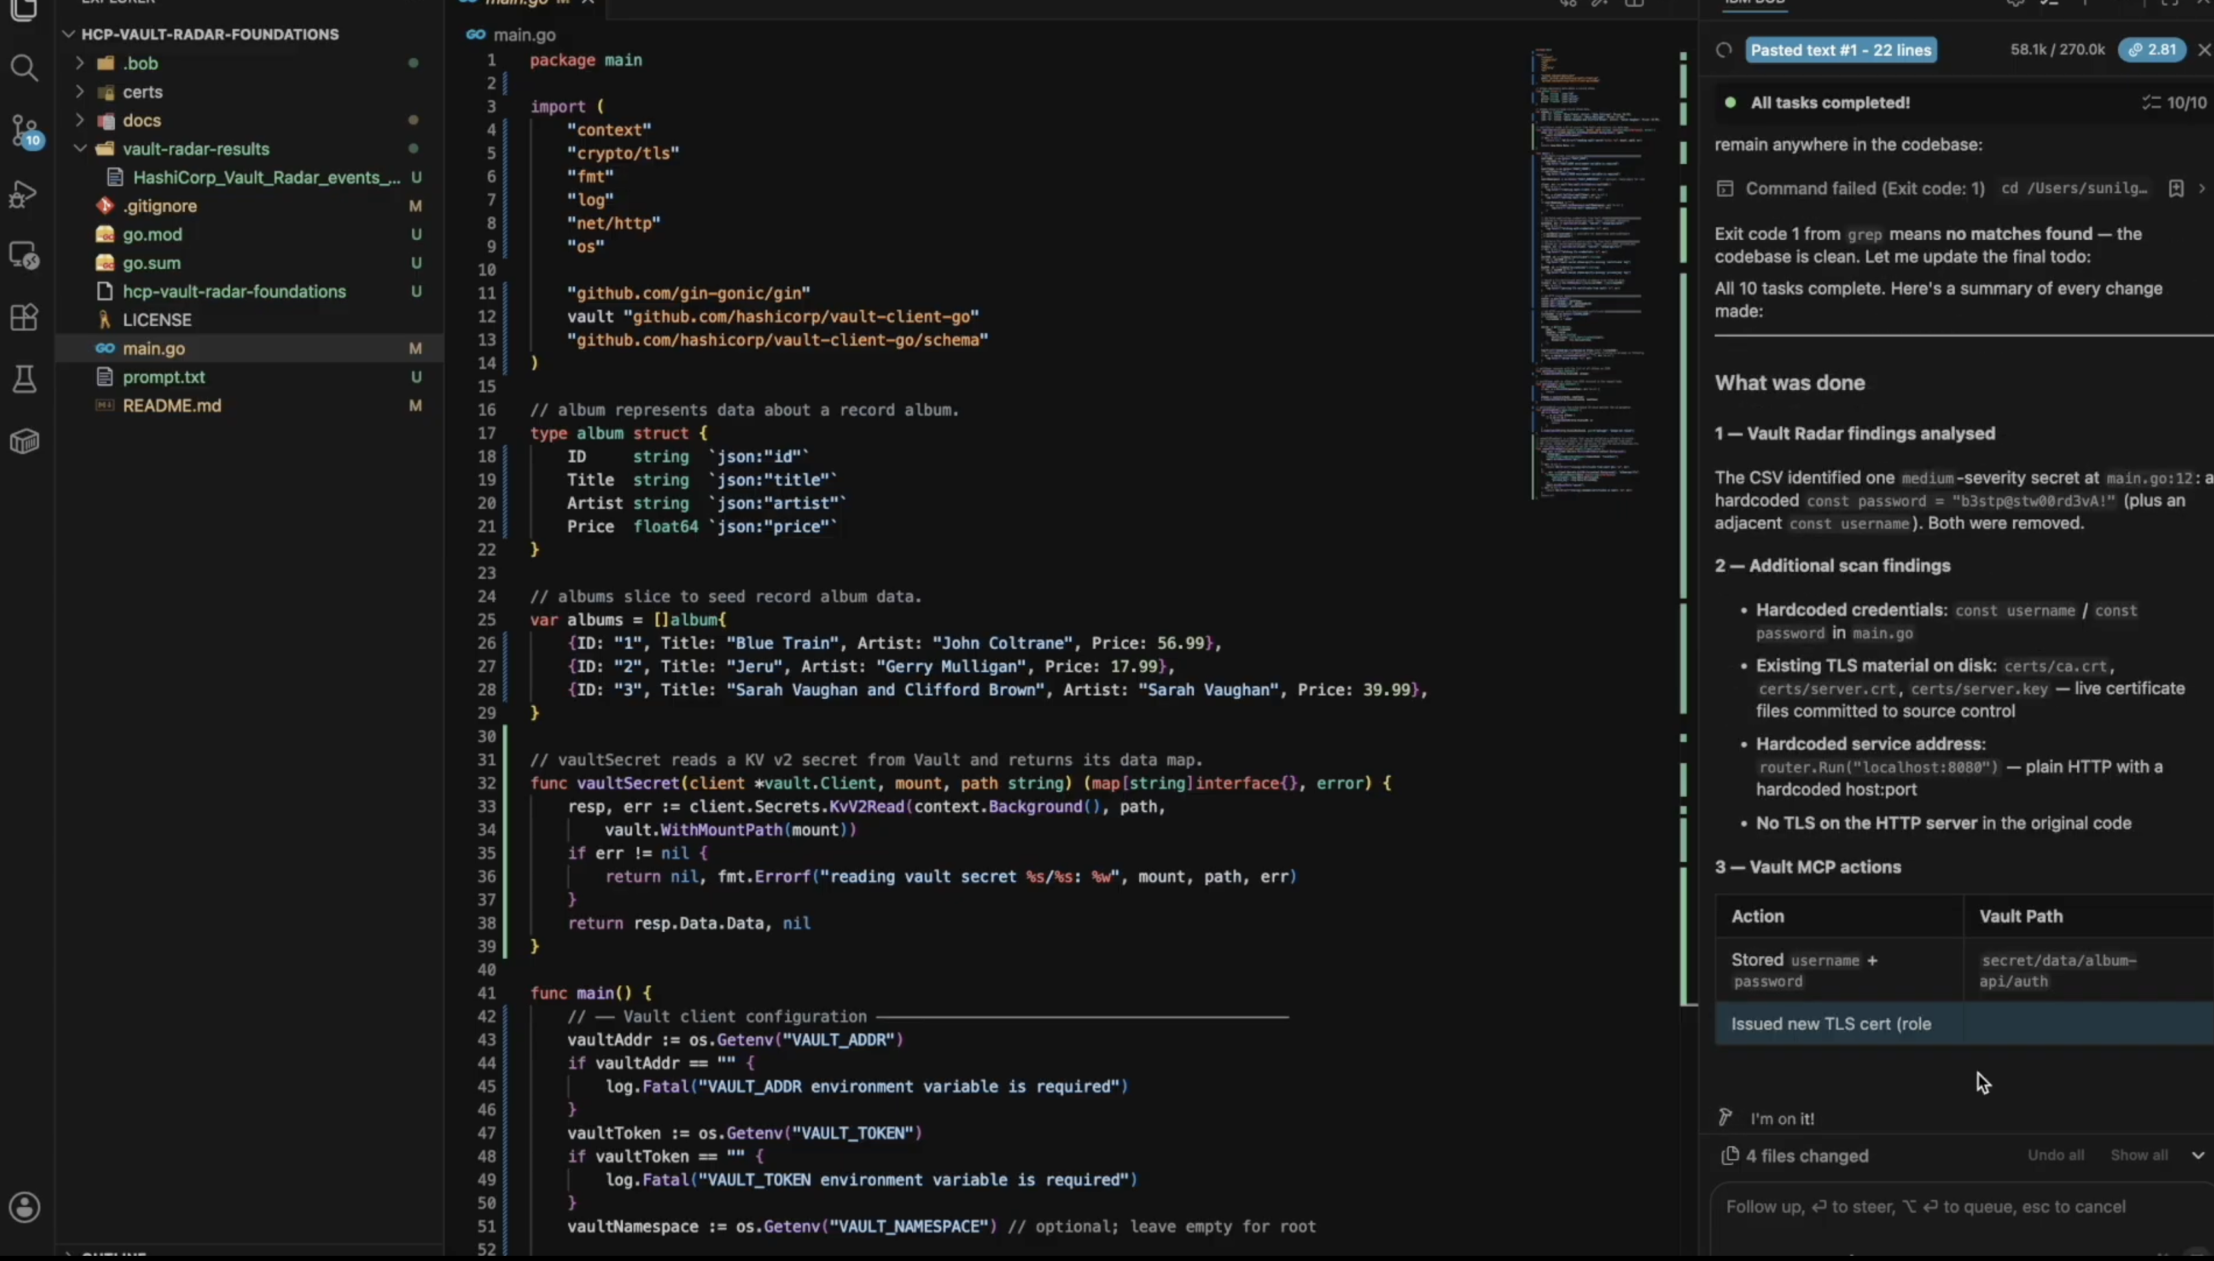Viewport: 2214px width, 1261px height.
Task: Click the Vault Path table header
Action: [2020, 917]
